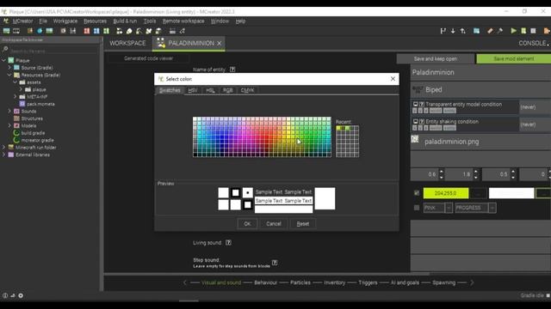
Task: Click help icon beside Living sound
Action: (228, 242)
